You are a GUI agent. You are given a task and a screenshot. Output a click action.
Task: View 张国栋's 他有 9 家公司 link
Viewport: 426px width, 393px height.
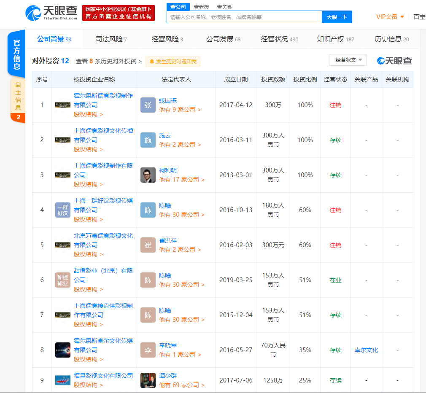coord(180,110)
